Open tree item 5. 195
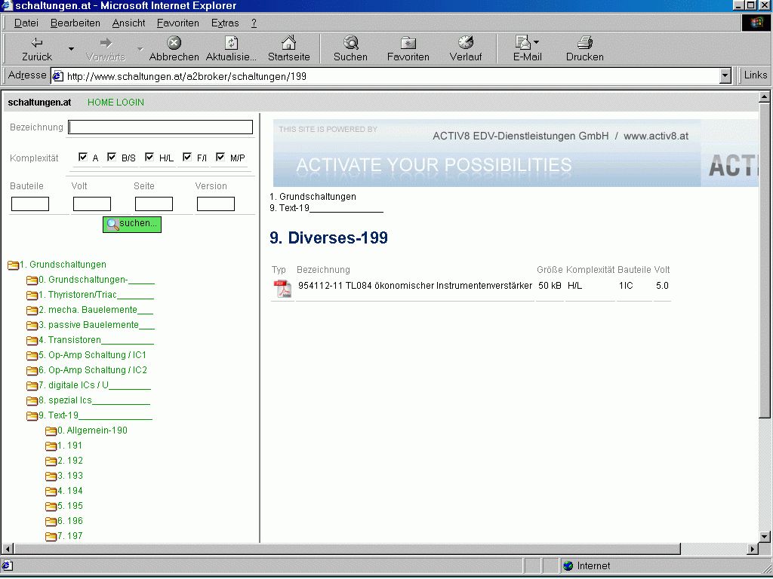The height and width of the screenshot is (579, 773). tap(70, 506)
